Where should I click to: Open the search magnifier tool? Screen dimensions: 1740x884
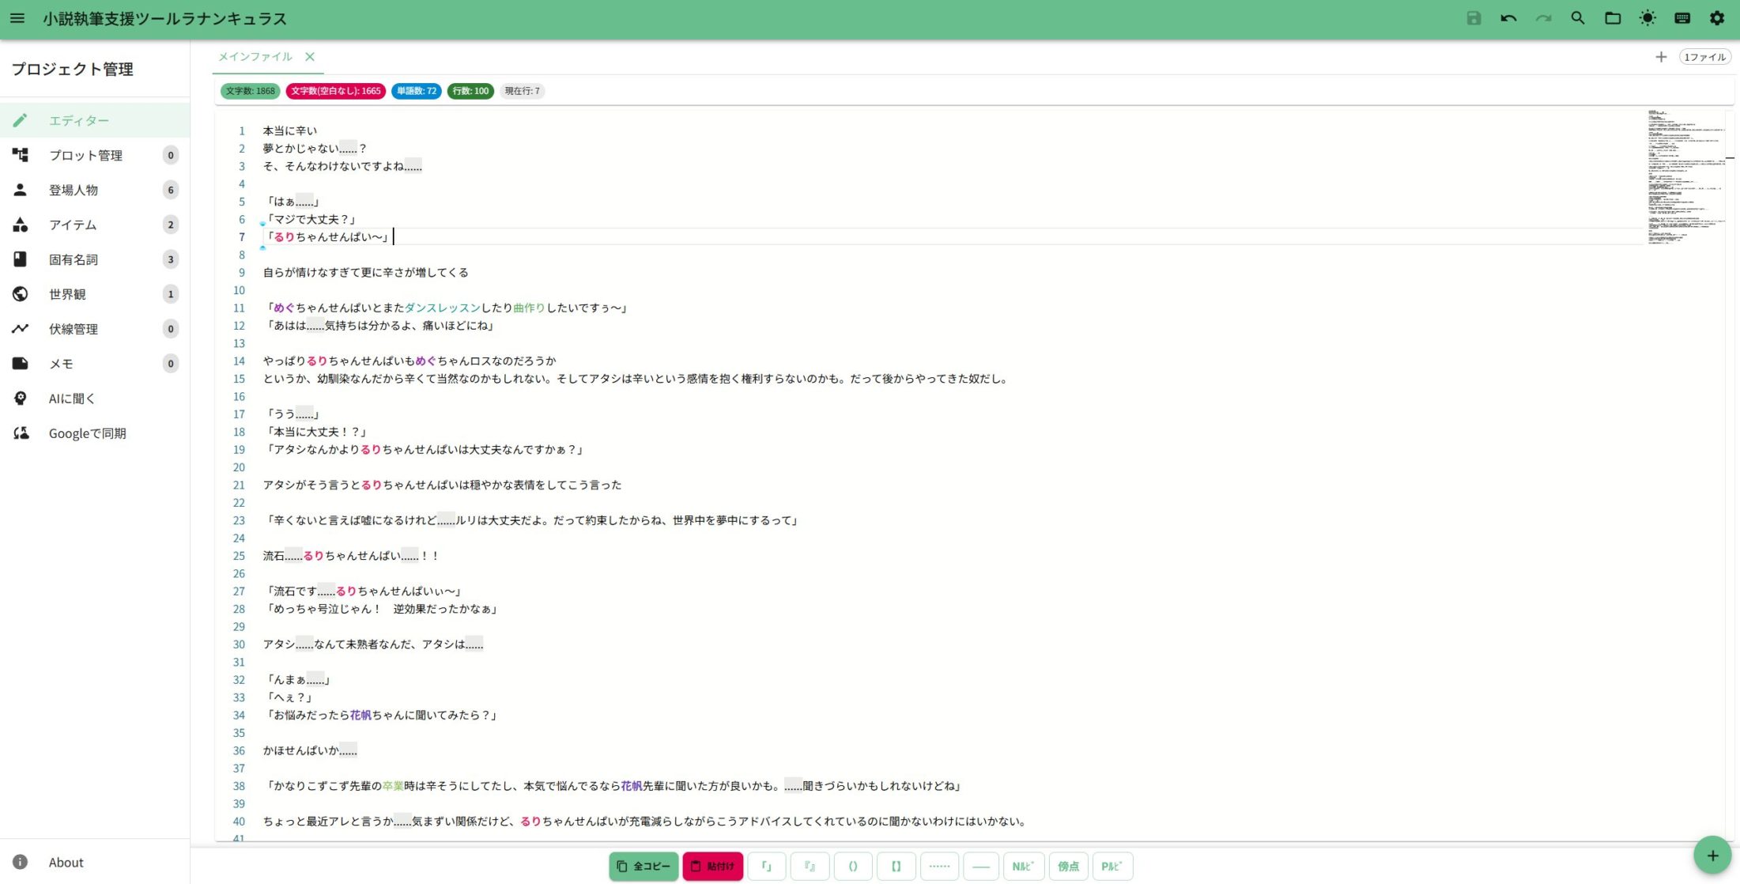(x=1578, y=18)
